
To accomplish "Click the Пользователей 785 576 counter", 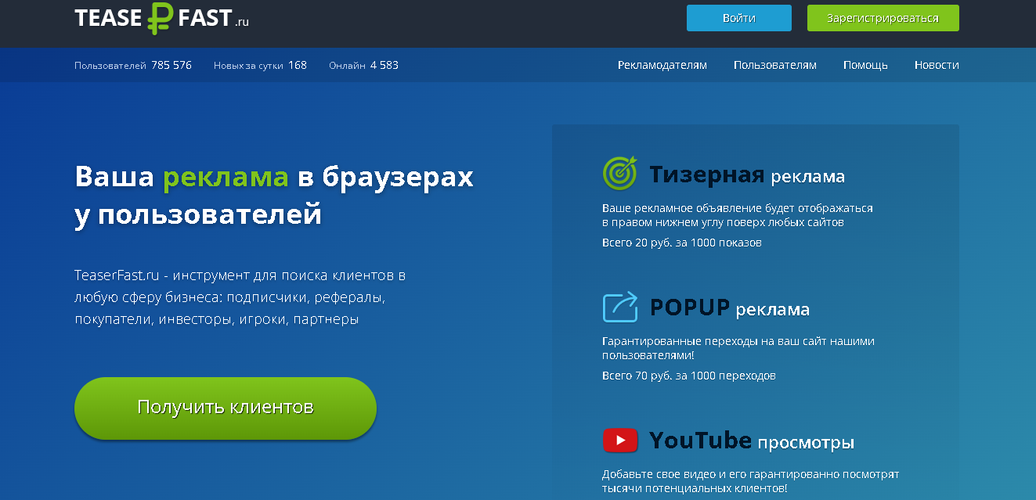I will [133, 65].
